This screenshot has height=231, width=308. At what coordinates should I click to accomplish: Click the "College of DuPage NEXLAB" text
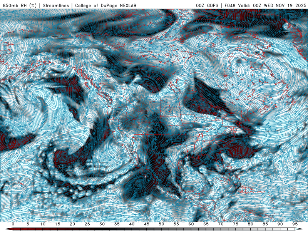pyautogui.click(x=105, y=6)
